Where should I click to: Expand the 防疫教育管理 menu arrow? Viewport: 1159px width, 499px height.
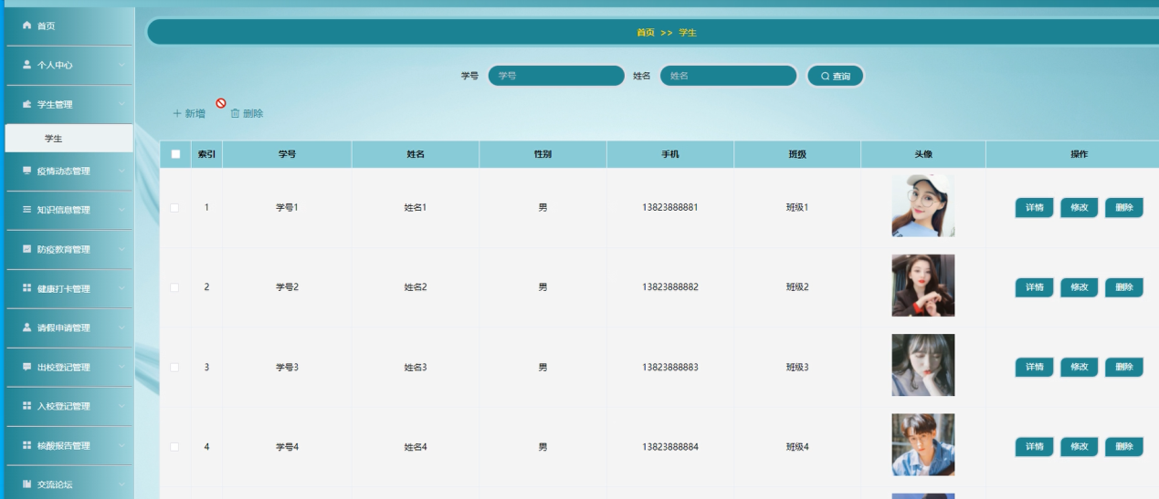click(121, 249)
